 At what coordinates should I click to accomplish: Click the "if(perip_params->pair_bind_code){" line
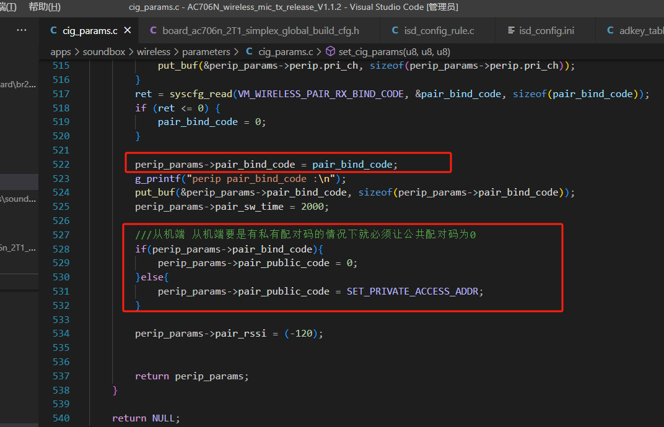tap(229, 249)
